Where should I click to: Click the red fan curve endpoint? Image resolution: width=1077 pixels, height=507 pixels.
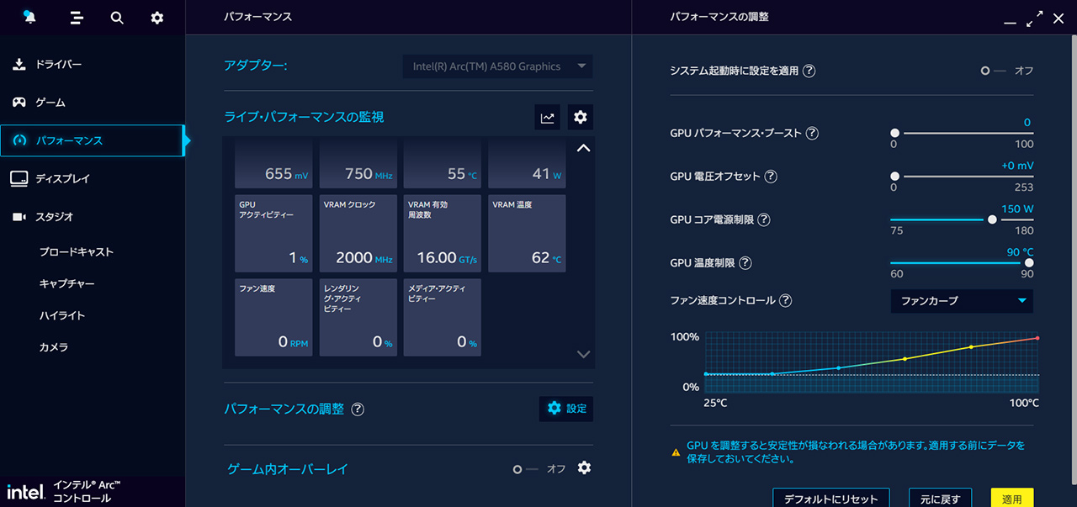pos(1037,338)
